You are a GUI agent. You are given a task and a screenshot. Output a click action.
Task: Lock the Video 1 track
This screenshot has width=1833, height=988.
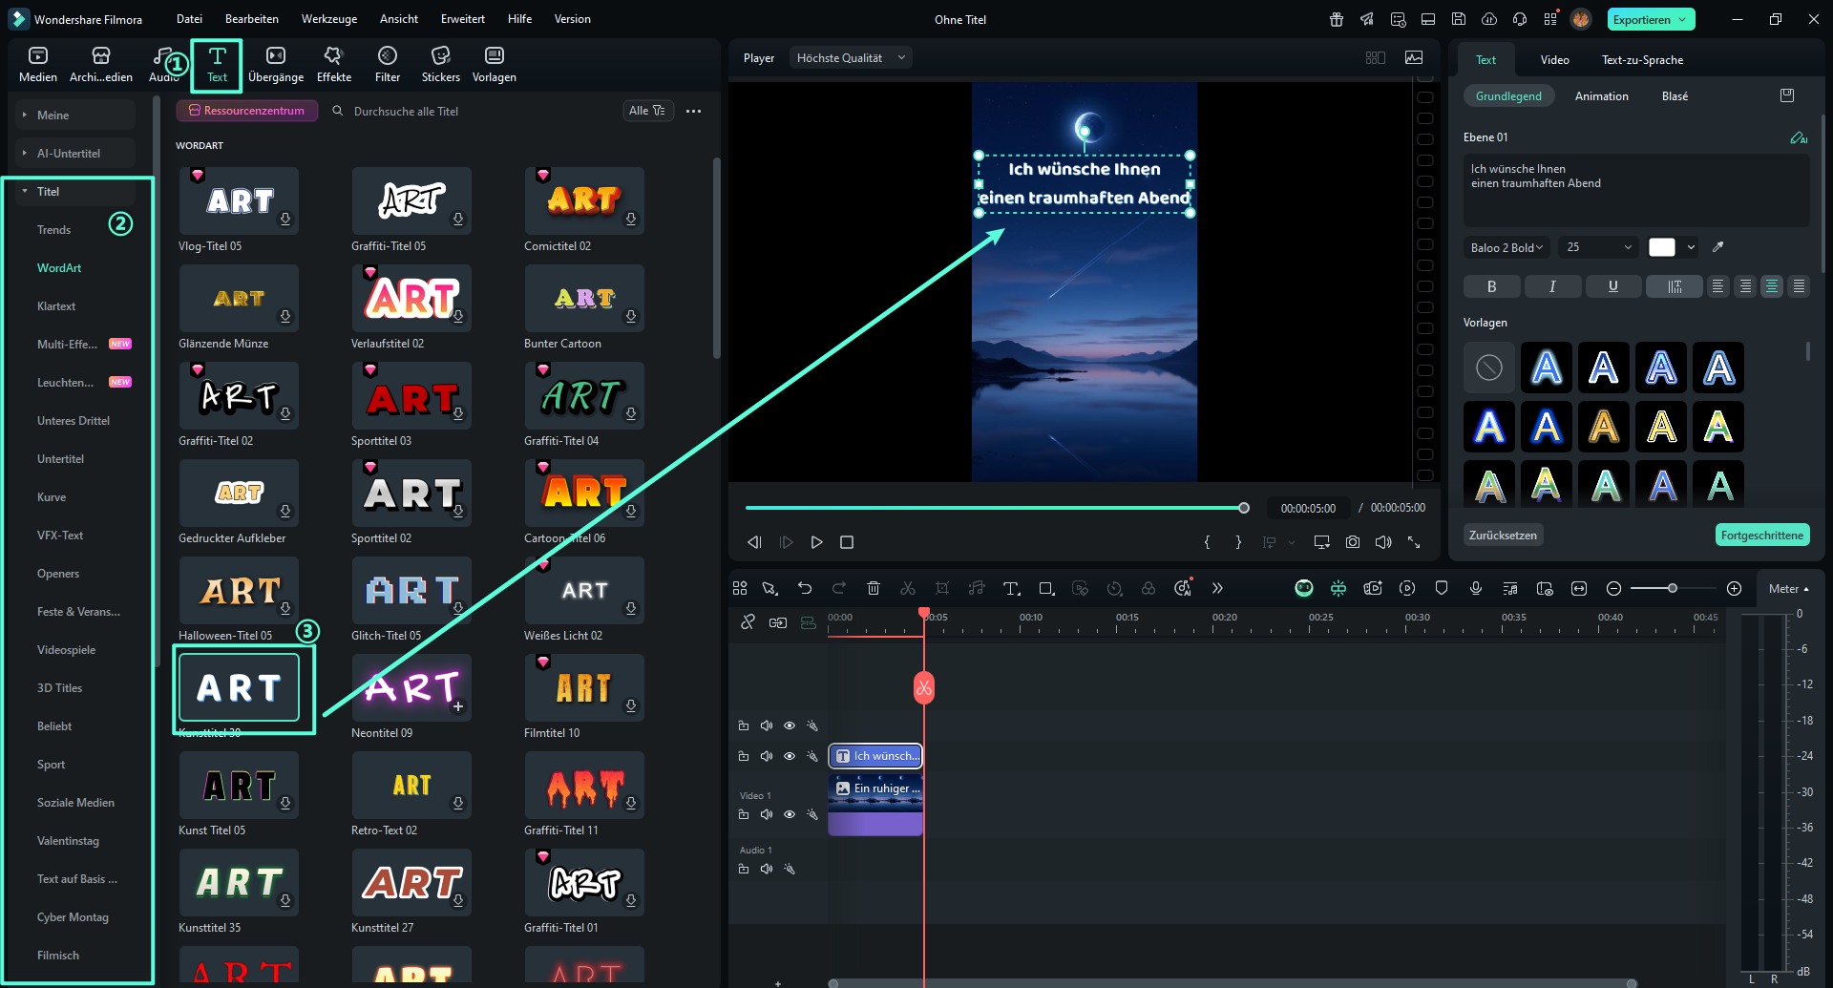(x=744, y=814)
